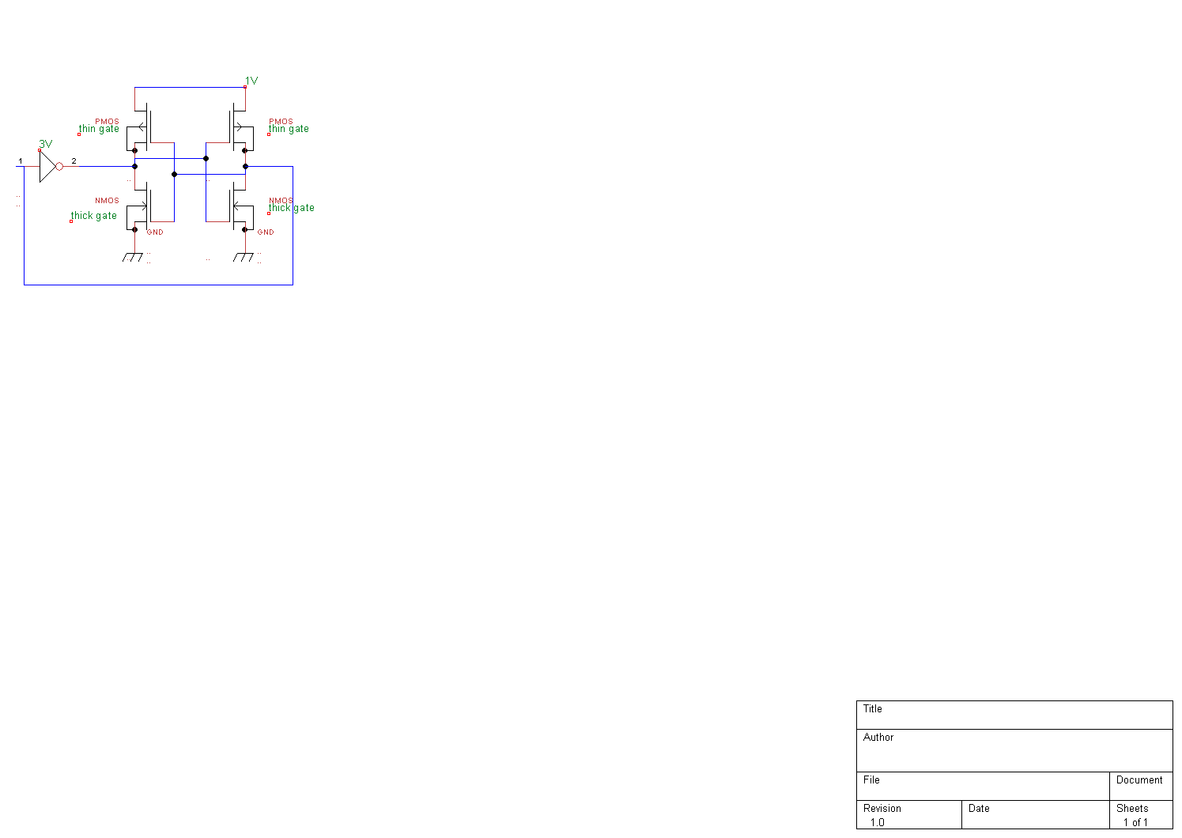Click the inverter output bubble
This screenshot has width=1182, height=838.
59,166
